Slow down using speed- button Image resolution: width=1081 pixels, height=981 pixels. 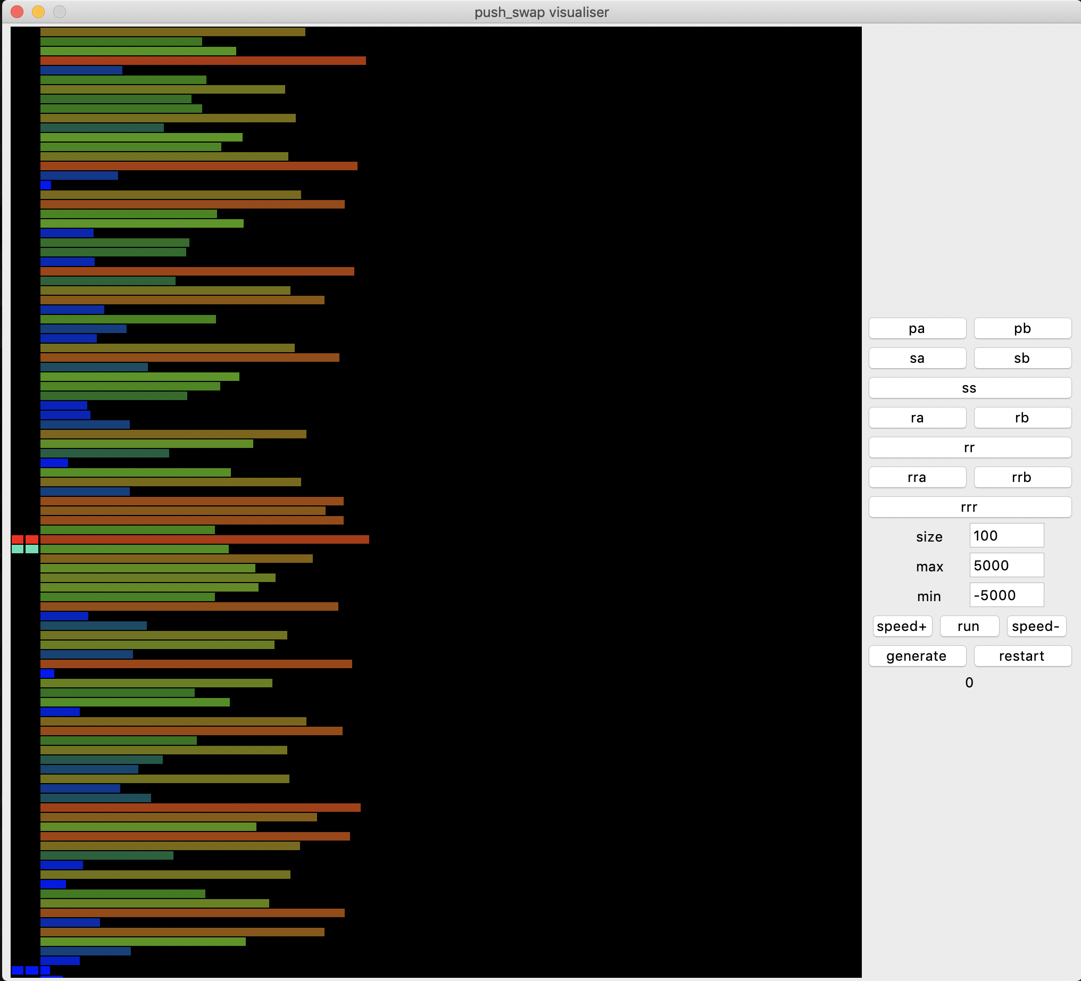(x=1036, y=627)
